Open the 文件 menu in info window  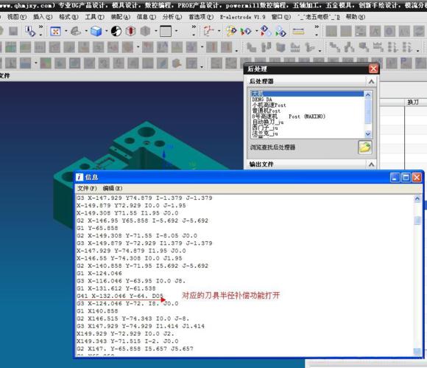pos(87,188)
